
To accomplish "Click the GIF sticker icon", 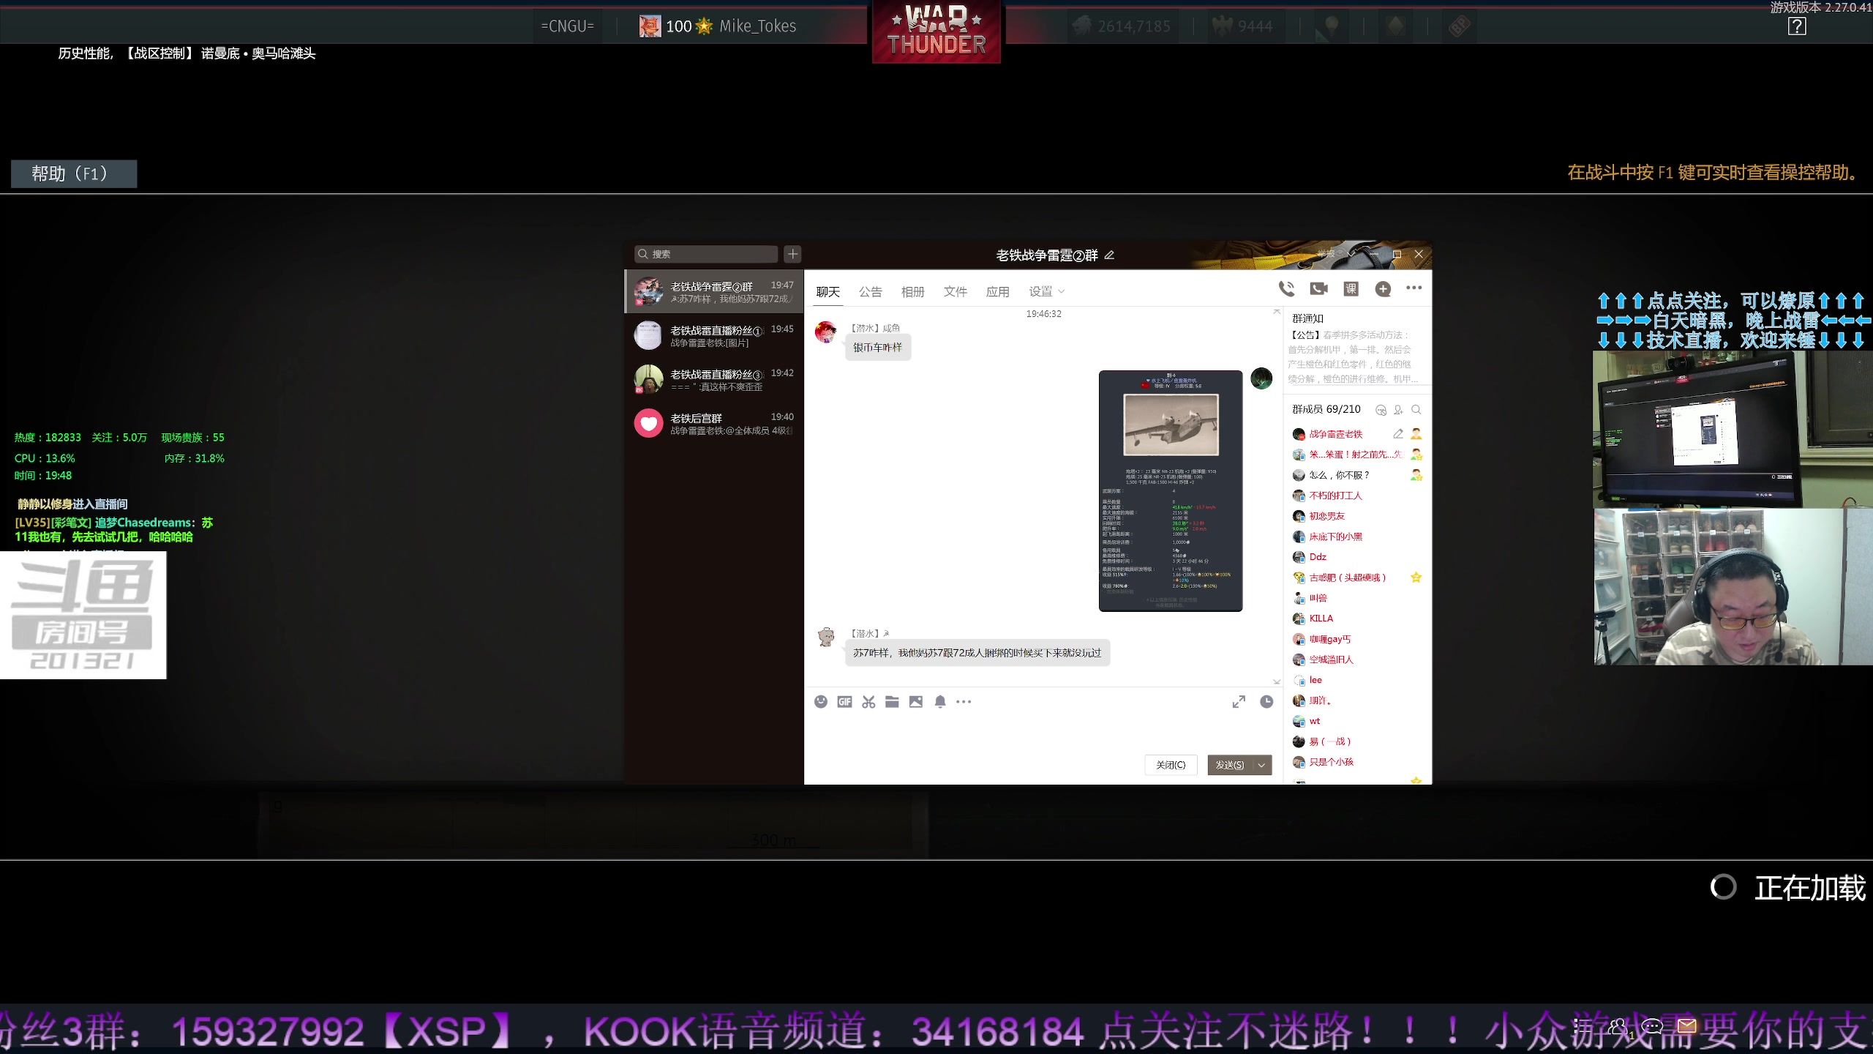I will pos(844,701).
